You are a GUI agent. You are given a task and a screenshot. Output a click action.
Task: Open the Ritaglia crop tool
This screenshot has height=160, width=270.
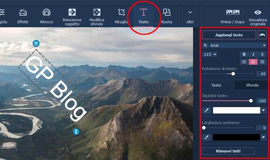tap(121, 16)
